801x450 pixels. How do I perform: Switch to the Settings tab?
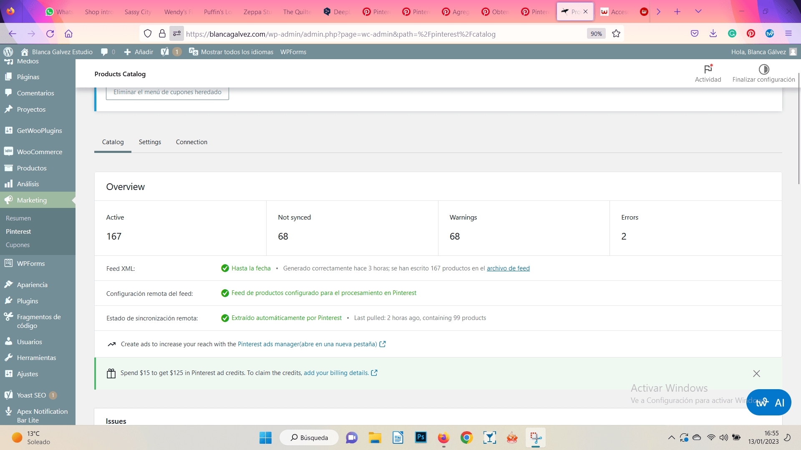pyautogui.click(x=150, y=142)
